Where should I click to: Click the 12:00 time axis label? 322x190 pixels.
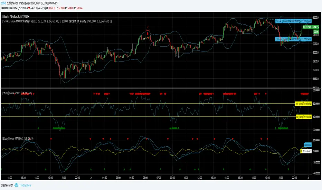[x=200, y=178]
